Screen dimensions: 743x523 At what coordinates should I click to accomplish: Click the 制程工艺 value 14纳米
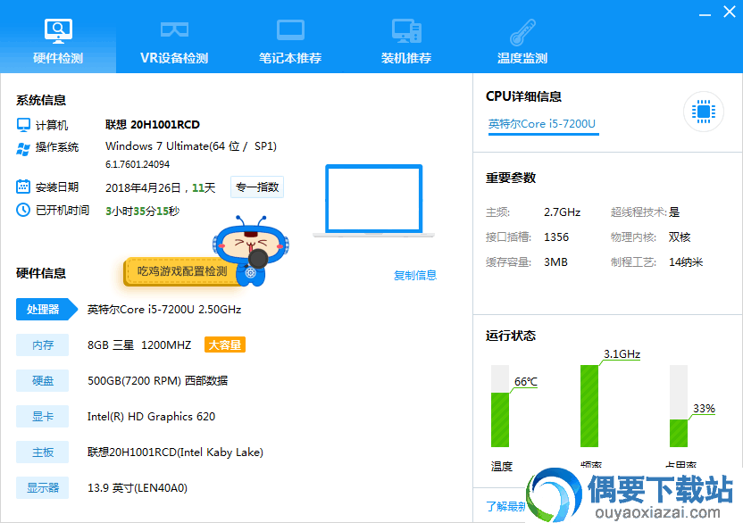point(686,262)
